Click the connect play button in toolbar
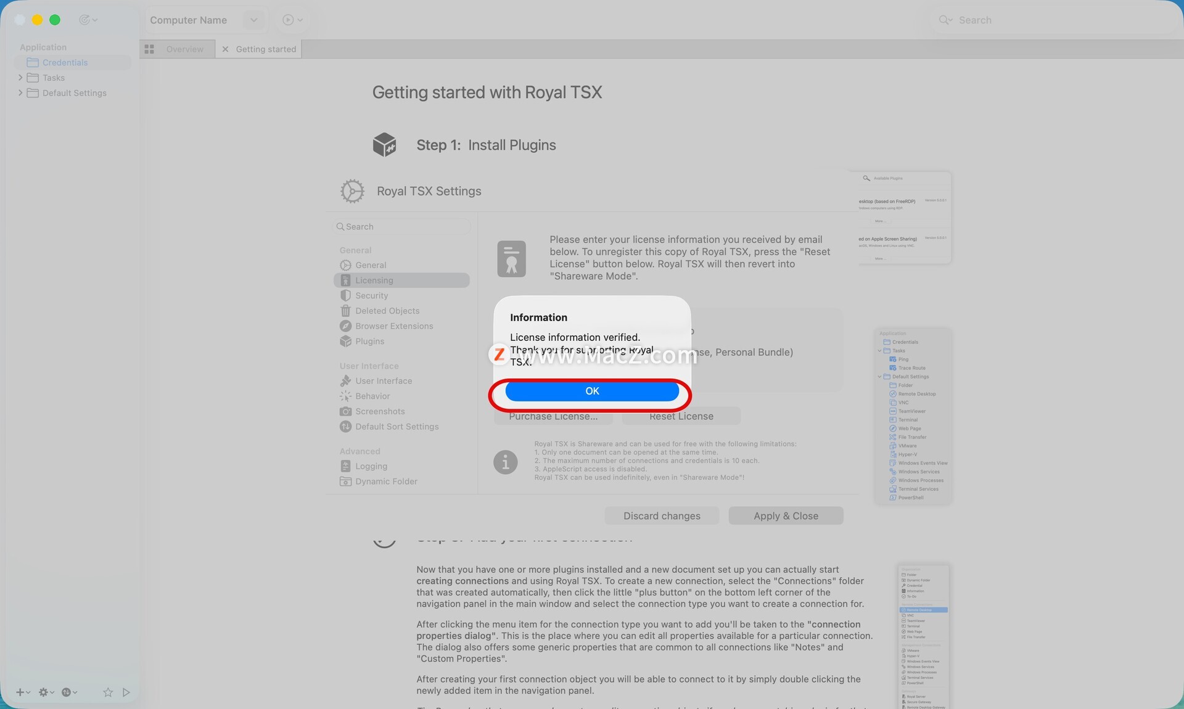1184x709 pixels. 288,20
